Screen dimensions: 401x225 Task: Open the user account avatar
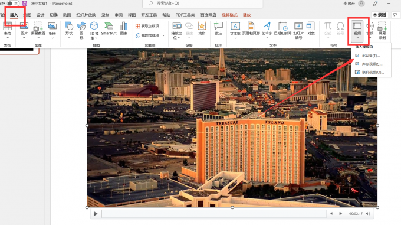[x=361, y=4]
